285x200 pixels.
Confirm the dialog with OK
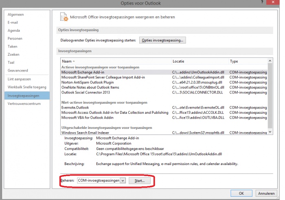[x=241, y=193]
